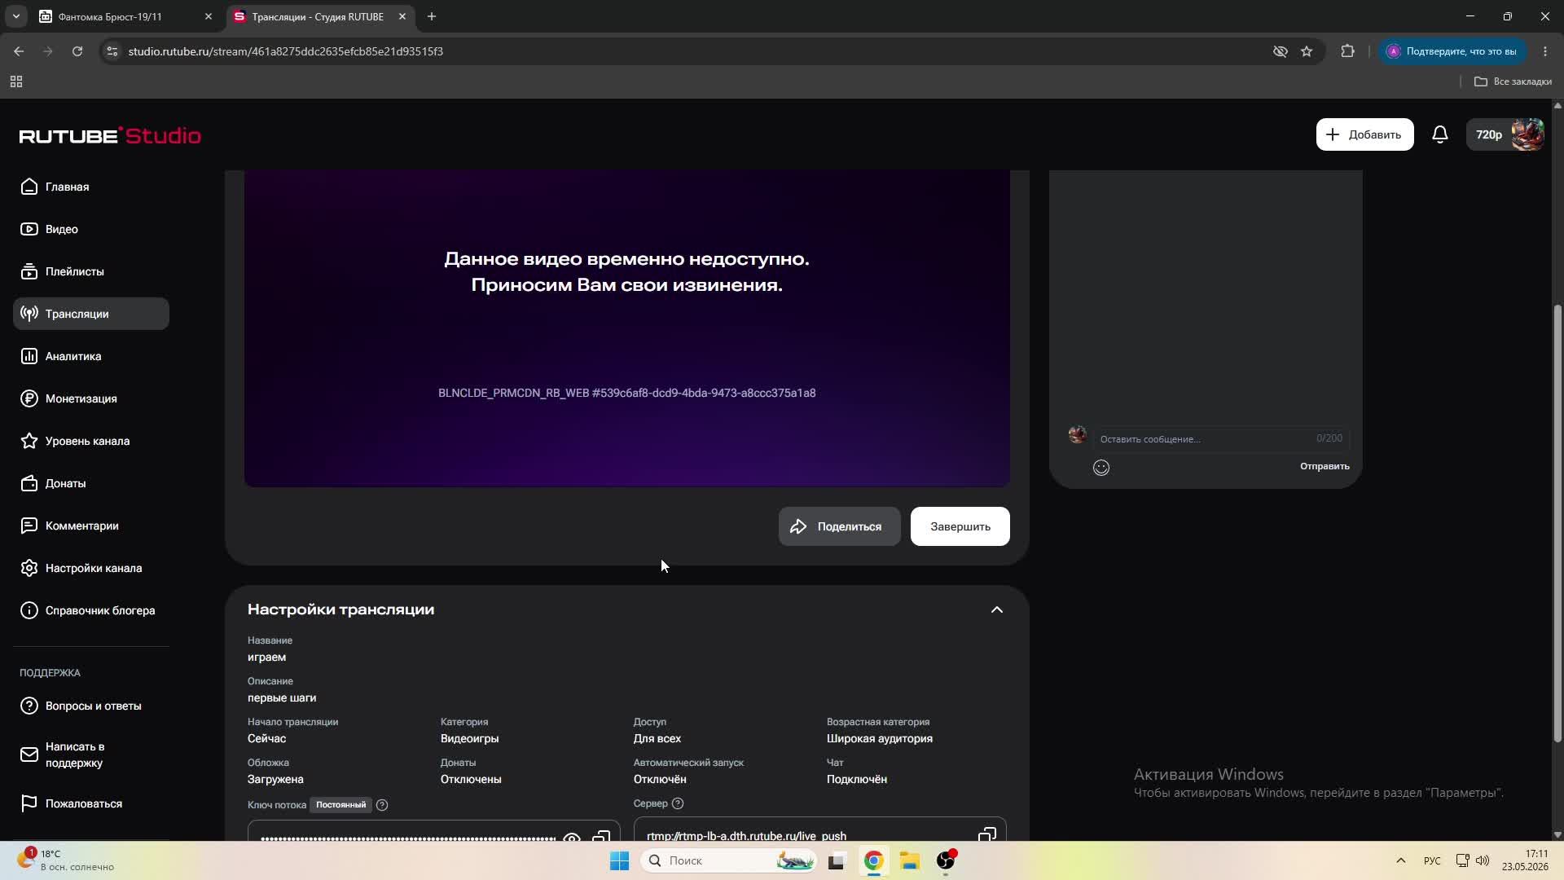Bookmark this page with the star
Screen dimensions: 1564x880
coord(1307,51)
